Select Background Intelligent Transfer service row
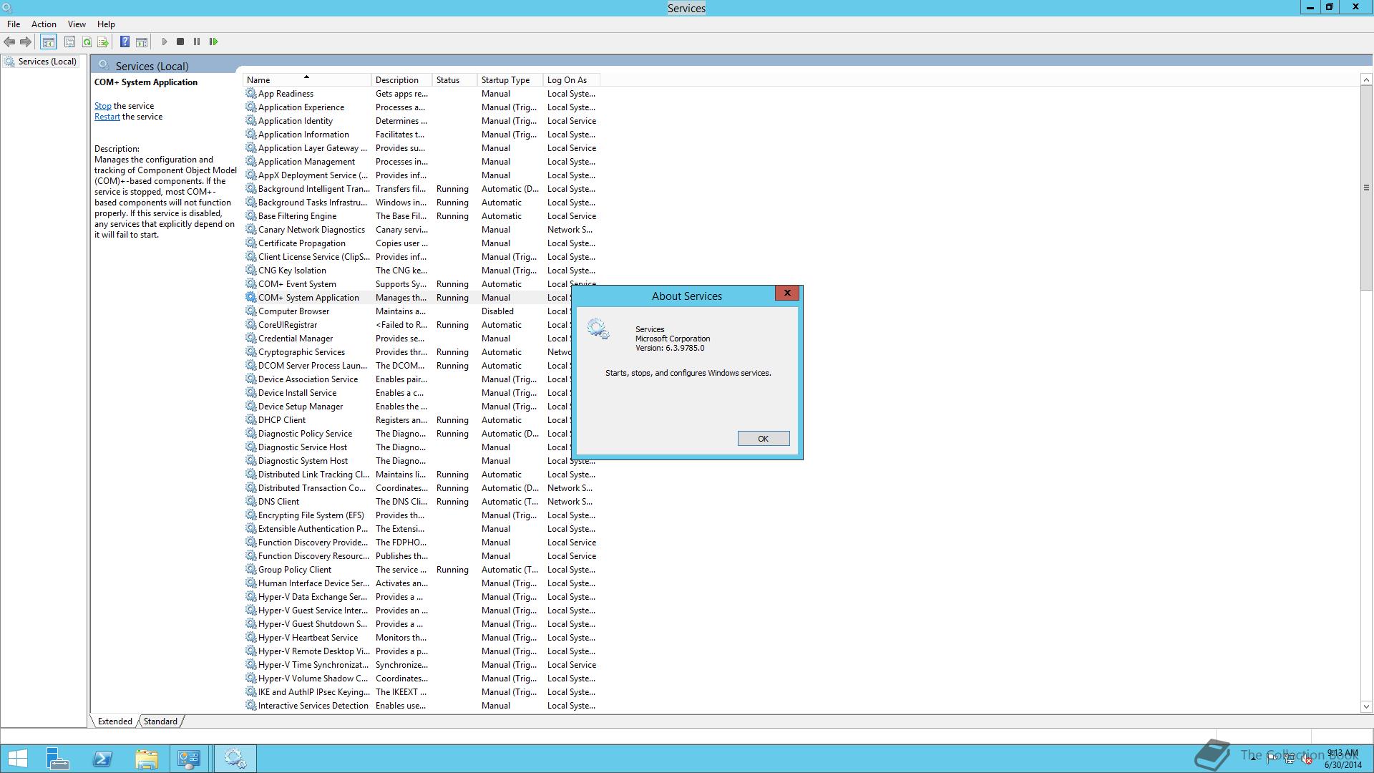Image resolution: width=1374 pixels, height=773 pixels. tap(421, 188)
